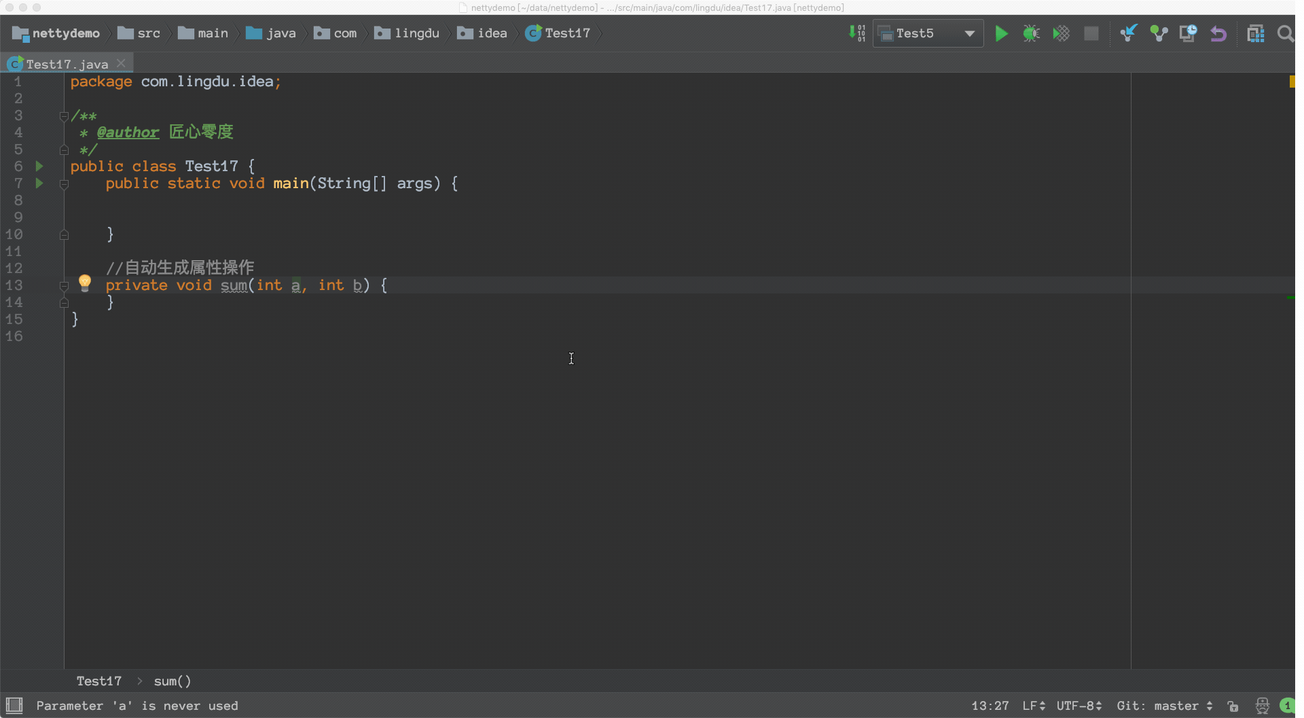Open file history with the clock icon
Image resolution: width=1304 pixels, height=718 pixels.
click(1188, 33)
